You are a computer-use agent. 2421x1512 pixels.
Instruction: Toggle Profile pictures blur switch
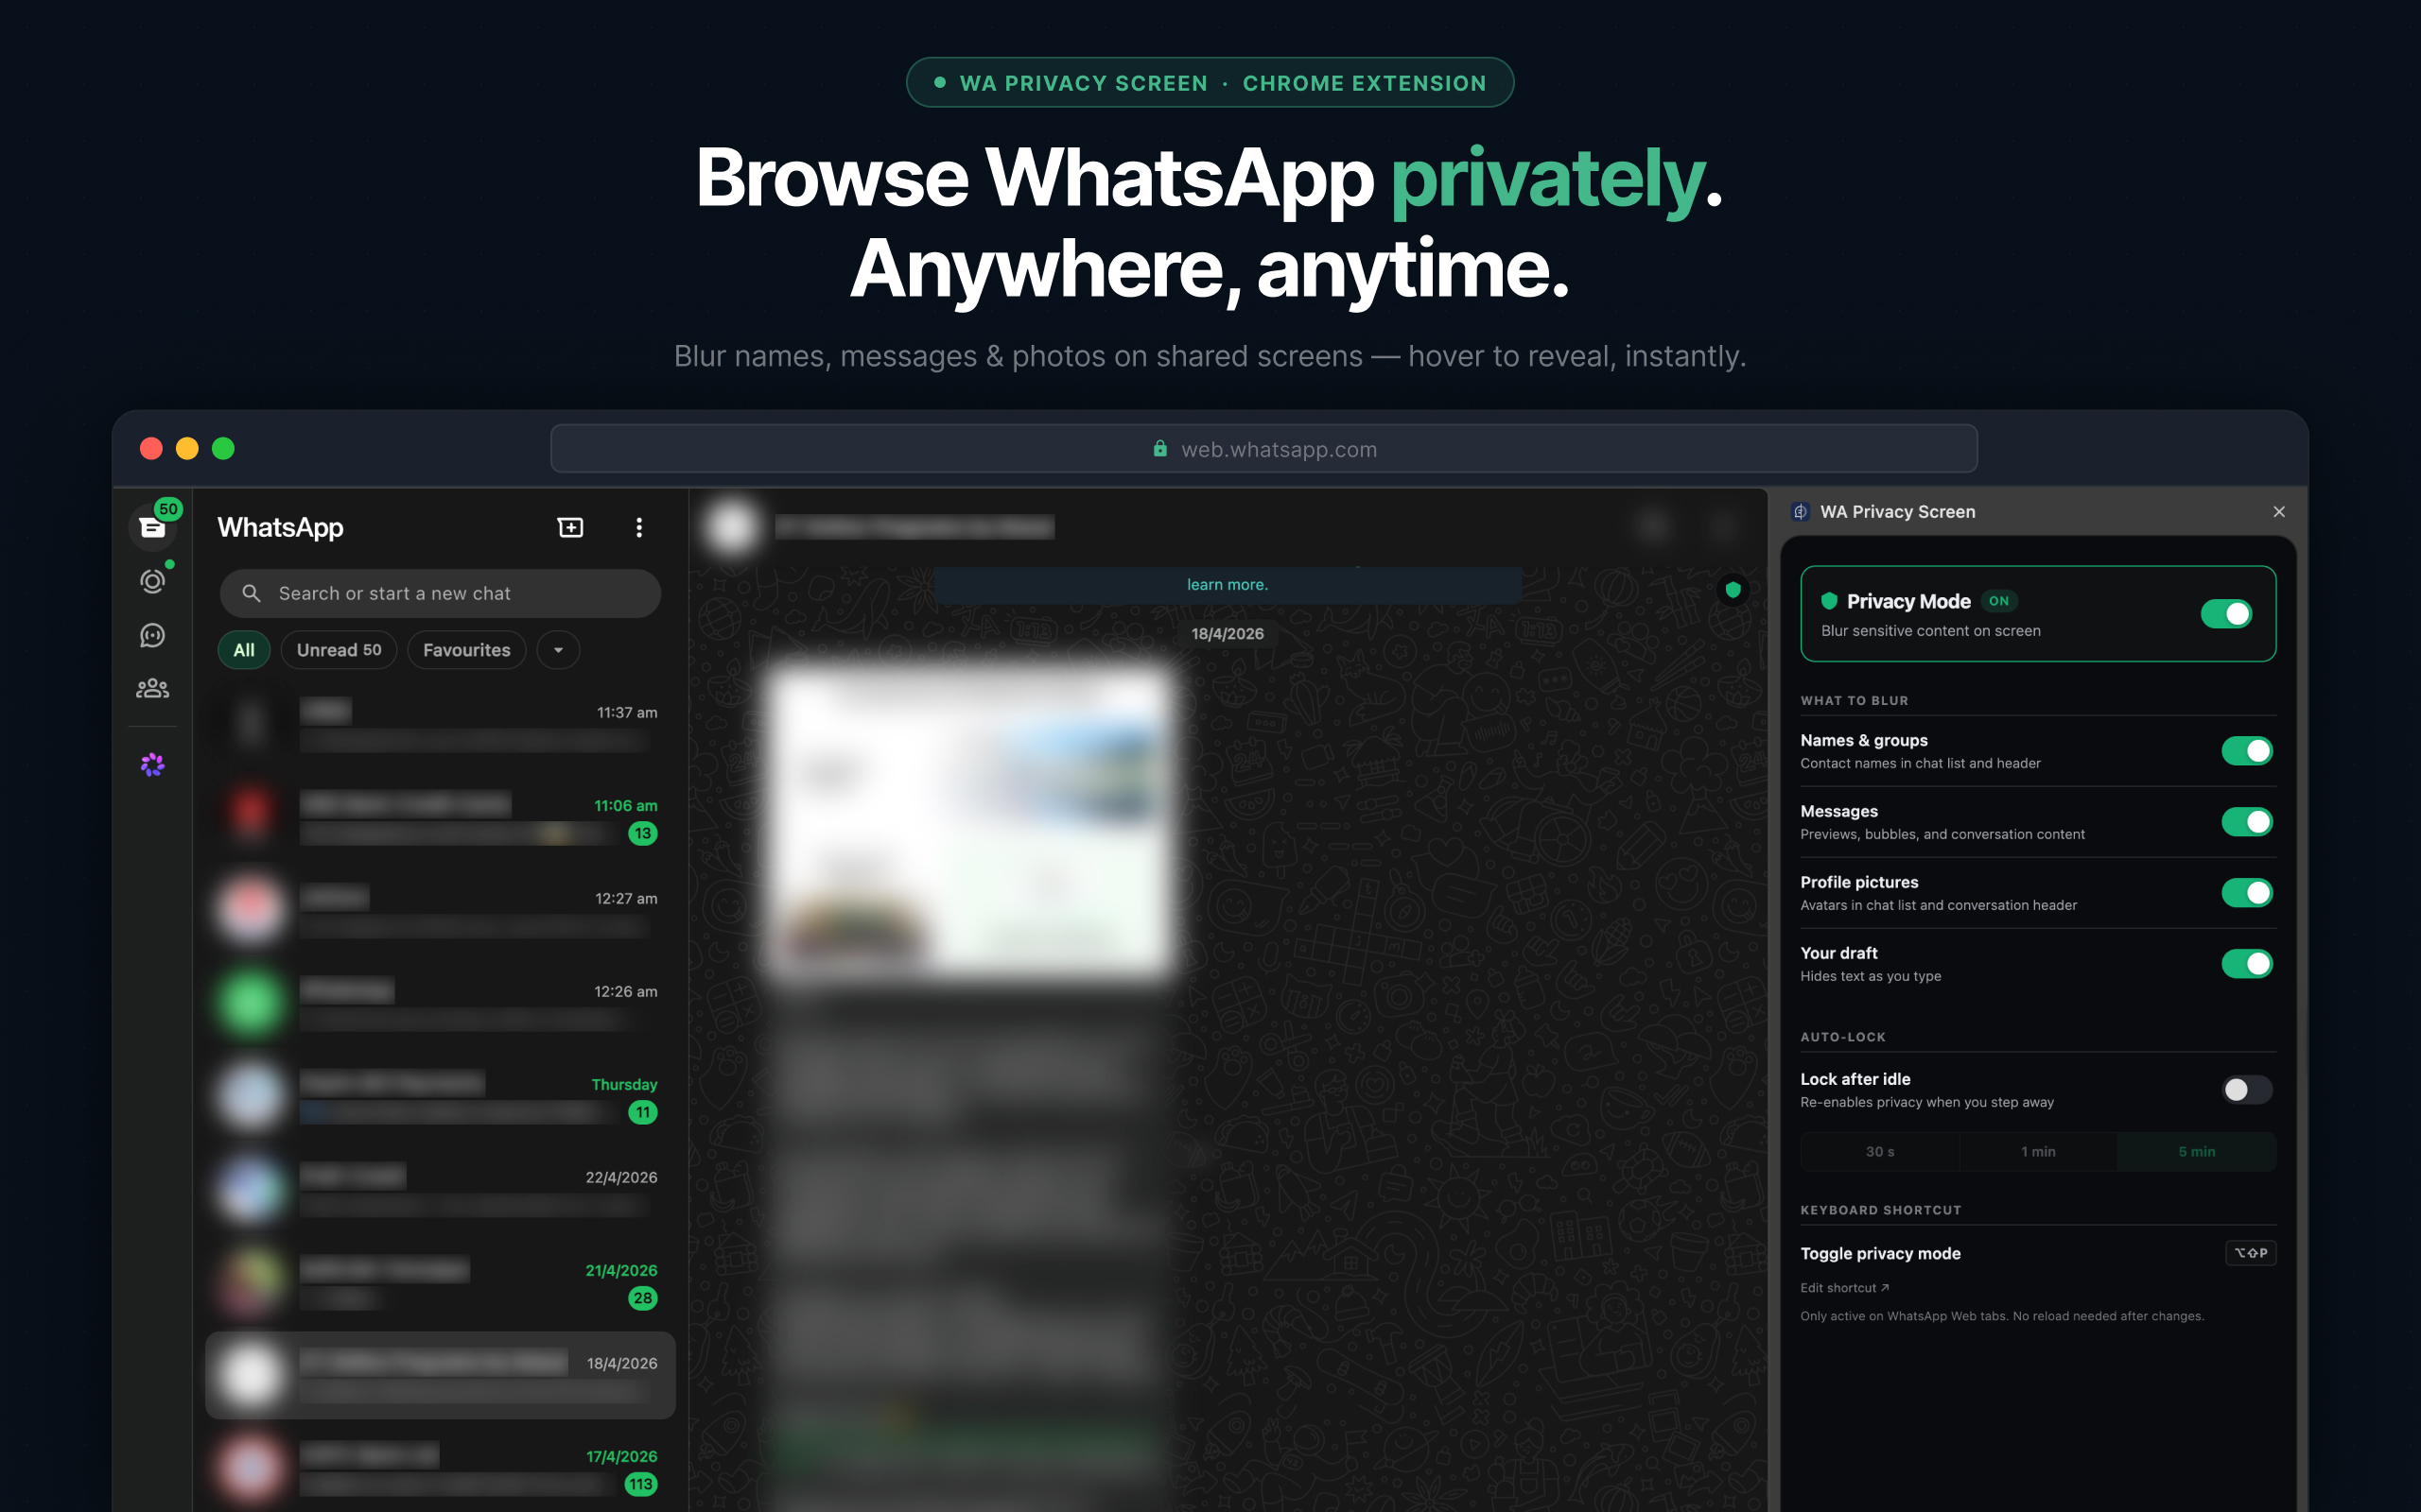2247,893
